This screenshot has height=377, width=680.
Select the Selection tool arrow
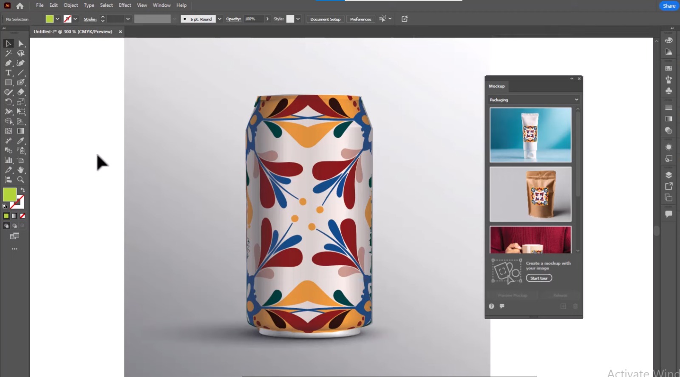coord(8,43)
